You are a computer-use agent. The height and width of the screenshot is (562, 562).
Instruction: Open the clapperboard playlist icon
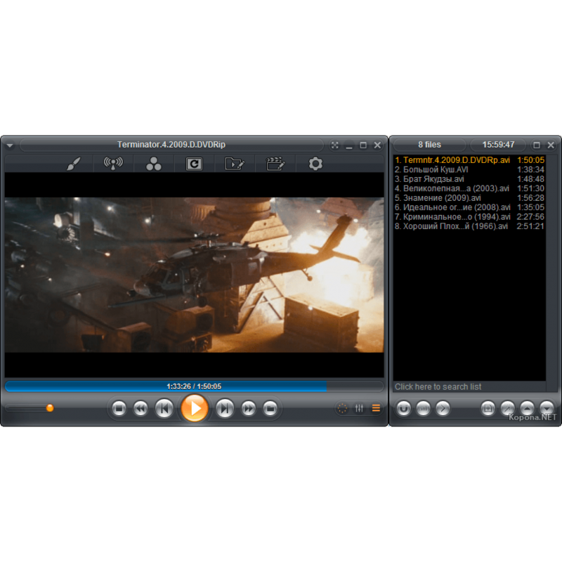274,164
